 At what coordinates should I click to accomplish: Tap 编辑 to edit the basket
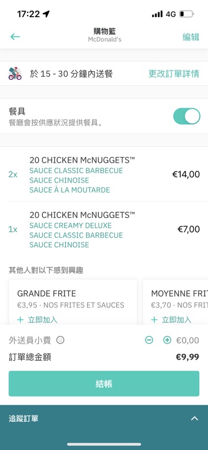191,37
